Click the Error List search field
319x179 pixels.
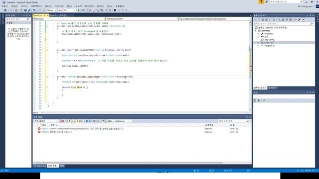coord(235,121)
